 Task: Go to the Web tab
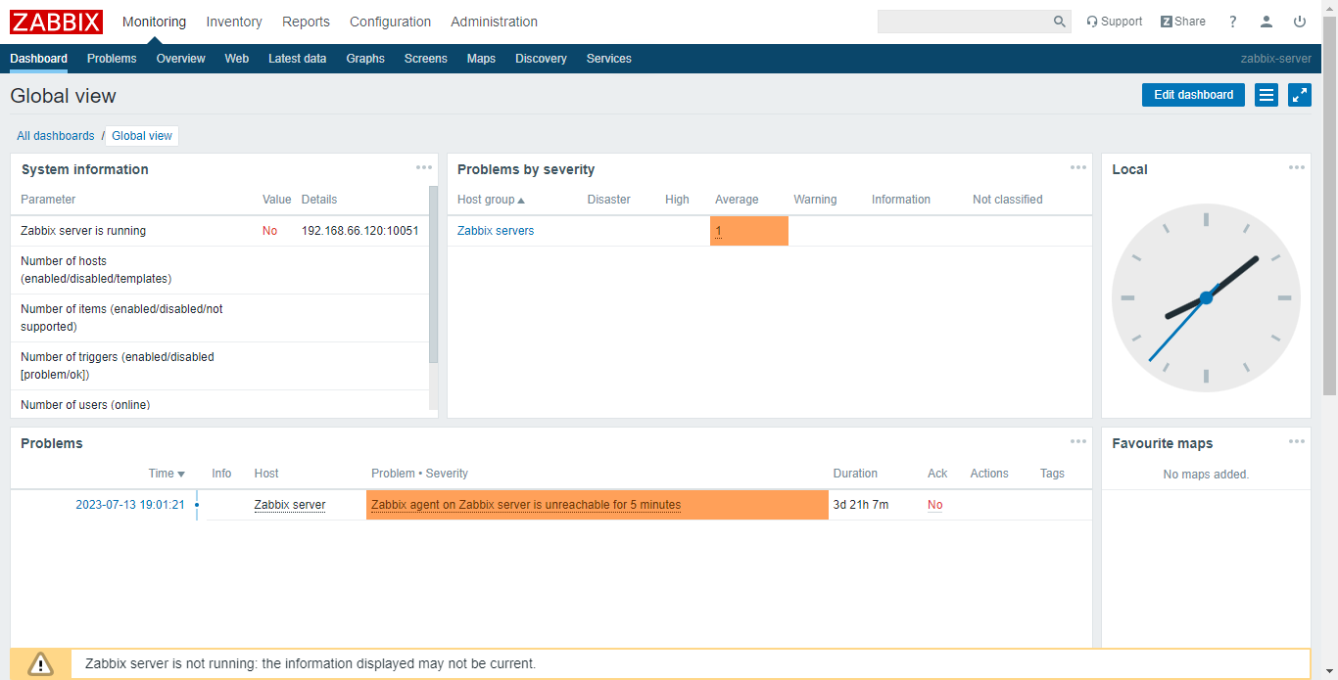[237, 59]
